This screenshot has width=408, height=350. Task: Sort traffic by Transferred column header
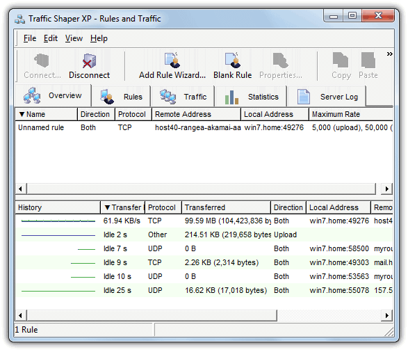[226, 207]
